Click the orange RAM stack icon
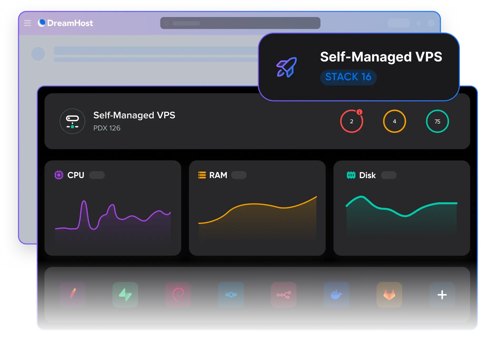 tap(202, 175)
